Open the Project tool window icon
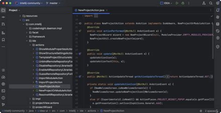 (x=3, y=10)
